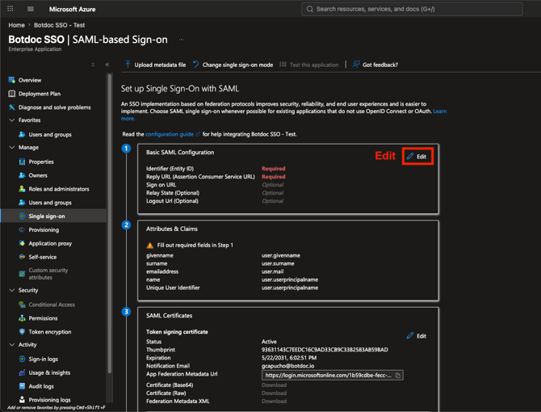Image resolution: width=541 pixels, height=412 pixels.
Task: Collapse the Security section
Action: [x=12, y=290]
